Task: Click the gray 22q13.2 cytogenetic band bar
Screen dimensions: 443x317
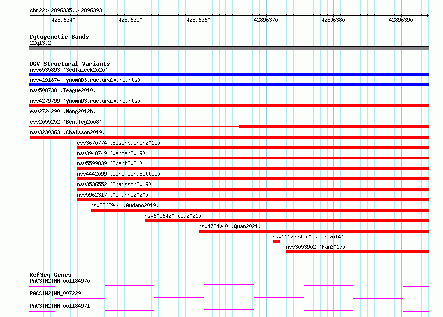Action: [x=229, y=48]
